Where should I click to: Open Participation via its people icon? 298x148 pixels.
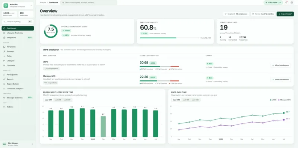4,75
